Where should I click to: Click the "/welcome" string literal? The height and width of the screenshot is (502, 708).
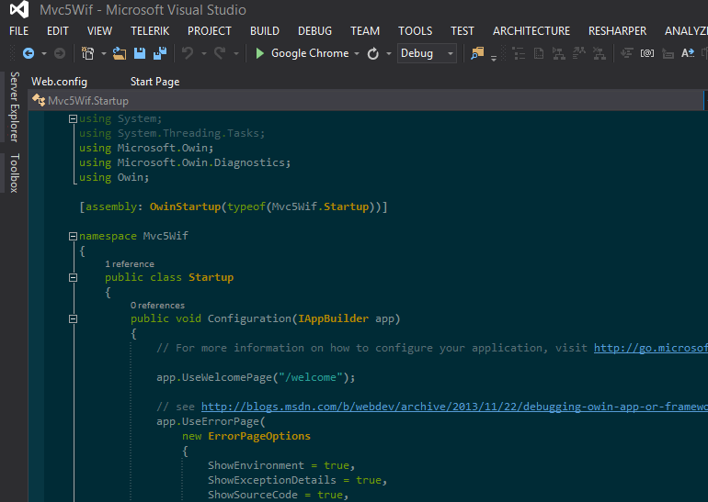click(311, 377)
